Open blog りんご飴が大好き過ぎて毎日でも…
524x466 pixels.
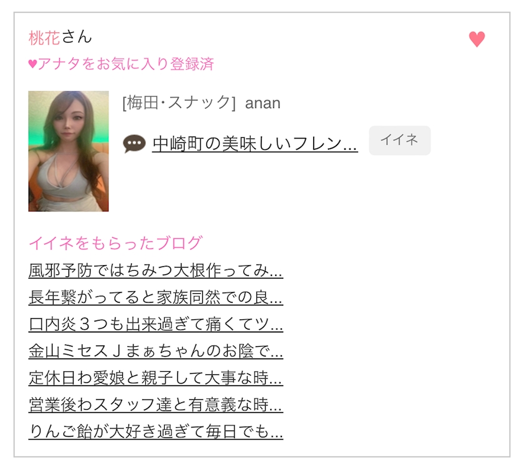156,431
